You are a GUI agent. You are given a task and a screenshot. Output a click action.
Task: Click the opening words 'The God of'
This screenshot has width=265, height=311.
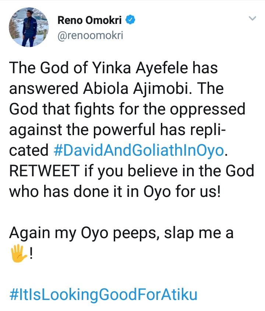tap(43, 68)
